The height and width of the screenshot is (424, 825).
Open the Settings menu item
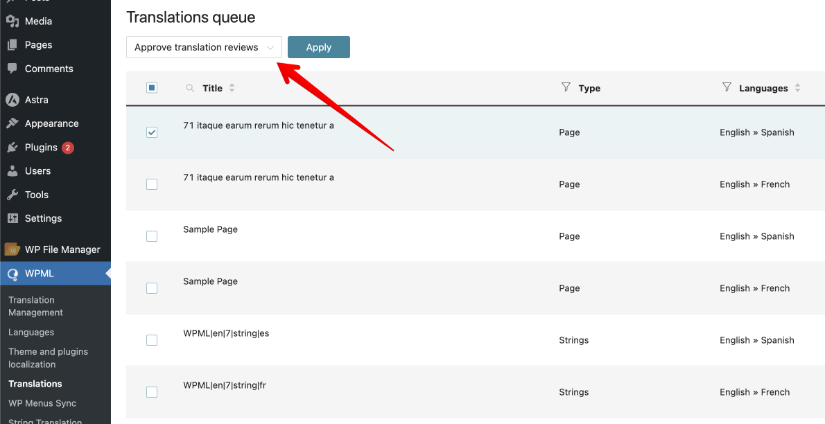coord(43,218)
